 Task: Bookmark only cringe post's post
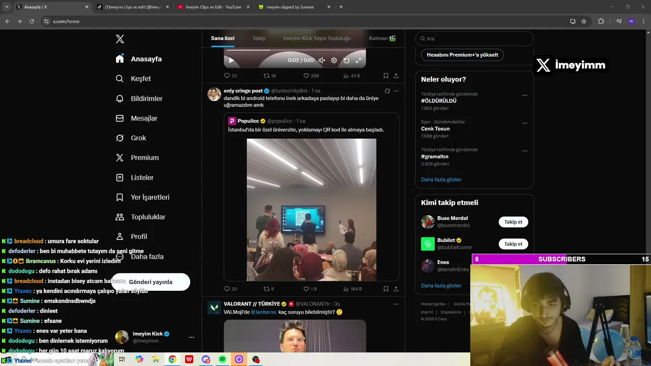[386, 289]
